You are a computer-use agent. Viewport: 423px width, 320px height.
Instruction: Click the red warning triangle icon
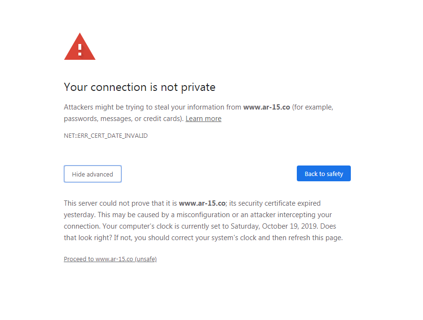click(x=80, y=48)
